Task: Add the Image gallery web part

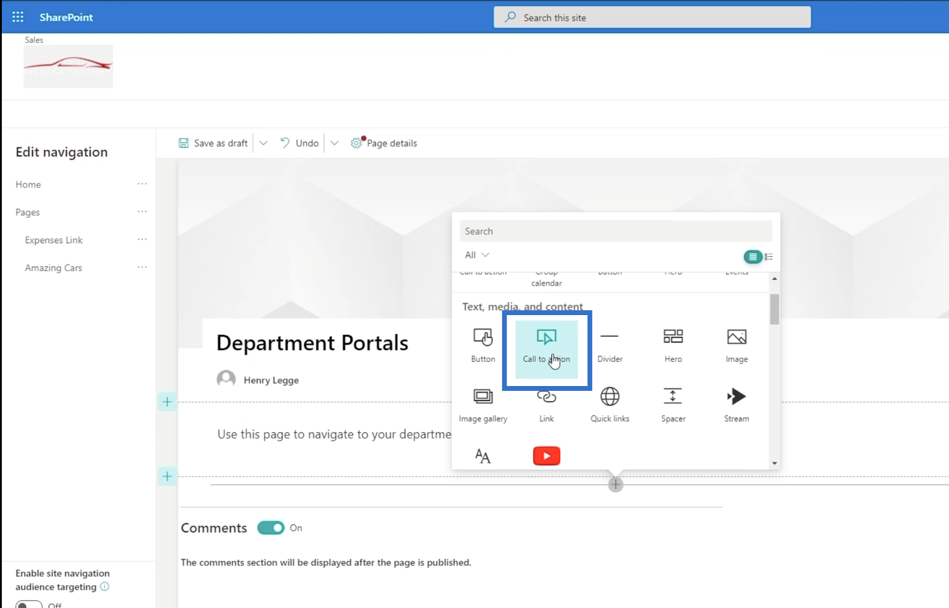Action: pos(483,405)
